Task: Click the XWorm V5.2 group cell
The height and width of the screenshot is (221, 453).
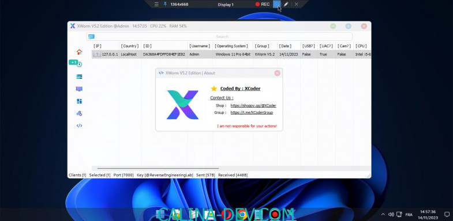Action: [265, 54]
